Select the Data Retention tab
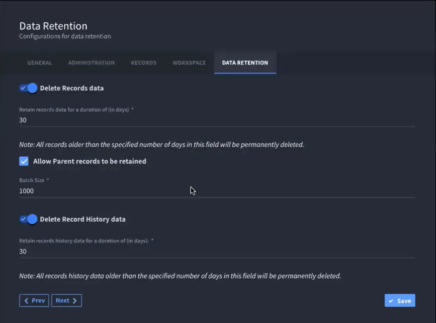 click(x=245, y=63)
